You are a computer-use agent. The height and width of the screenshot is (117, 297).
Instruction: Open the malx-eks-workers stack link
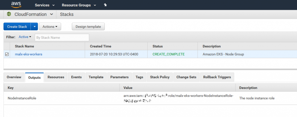click(29, 54)
